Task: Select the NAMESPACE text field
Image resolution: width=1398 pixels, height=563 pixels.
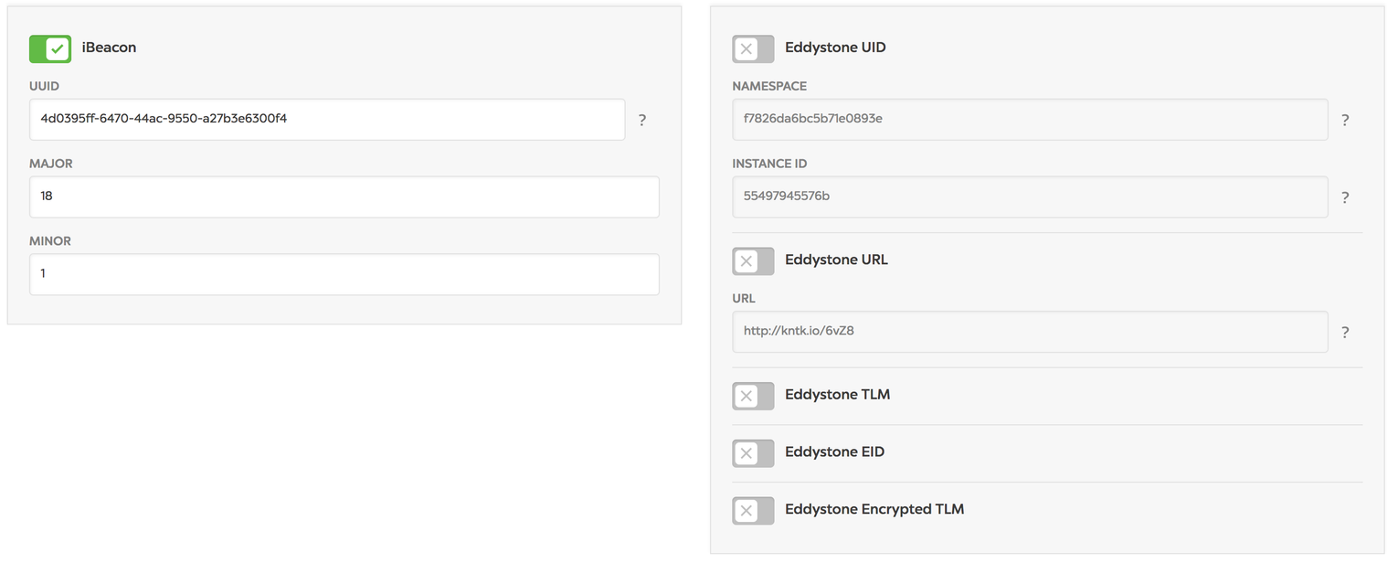Action: pos(1030,119)
